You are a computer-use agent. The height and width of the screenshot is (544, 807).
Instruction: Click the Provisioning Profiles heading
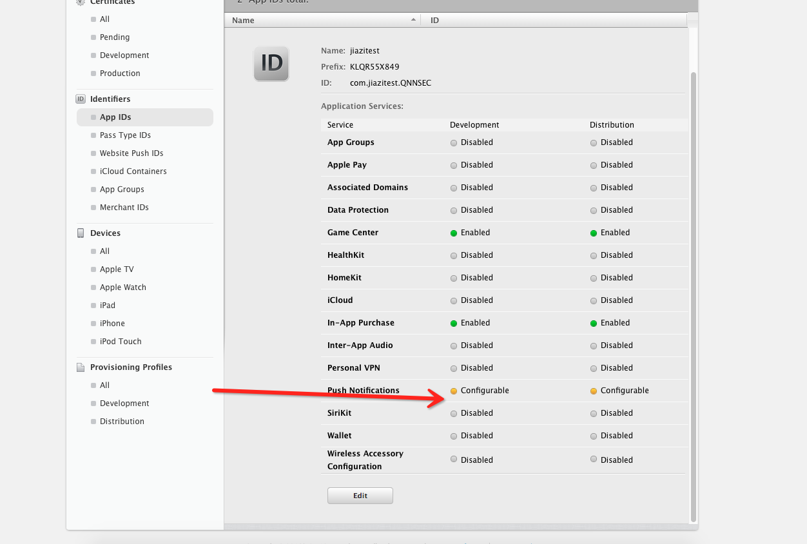coord(131,367)
